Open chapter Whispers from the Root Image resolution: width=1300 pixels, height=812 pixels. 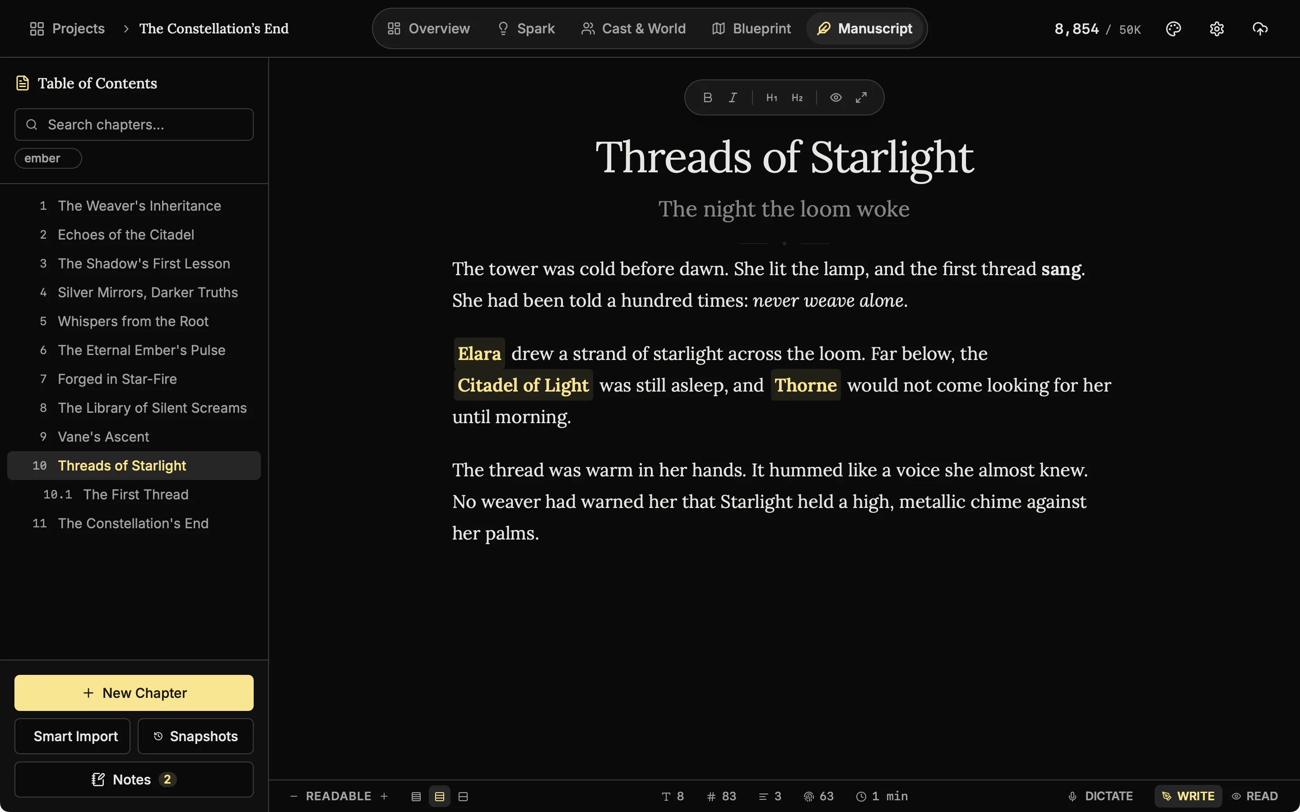pos(134,321)
